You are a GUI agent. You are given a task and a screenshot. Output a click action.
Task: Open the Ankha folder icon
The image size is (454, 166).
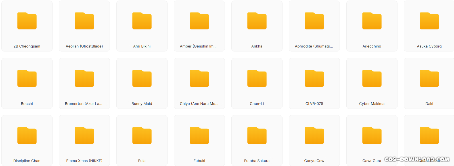[x=257, y=21]
